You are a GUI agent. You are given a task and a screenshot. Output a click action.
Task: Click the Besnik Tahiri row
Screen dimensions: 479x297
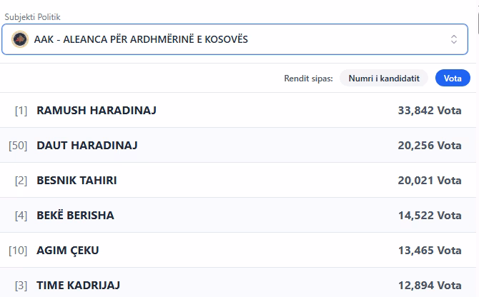click(x=76, y=181)
